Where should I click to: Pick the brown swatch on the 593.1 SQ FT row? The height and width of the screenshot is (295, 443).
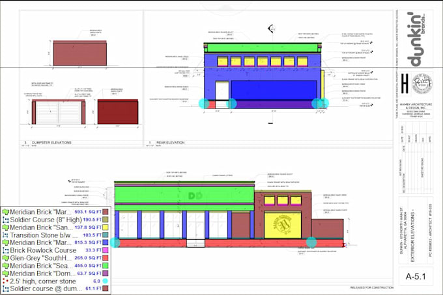106,212
